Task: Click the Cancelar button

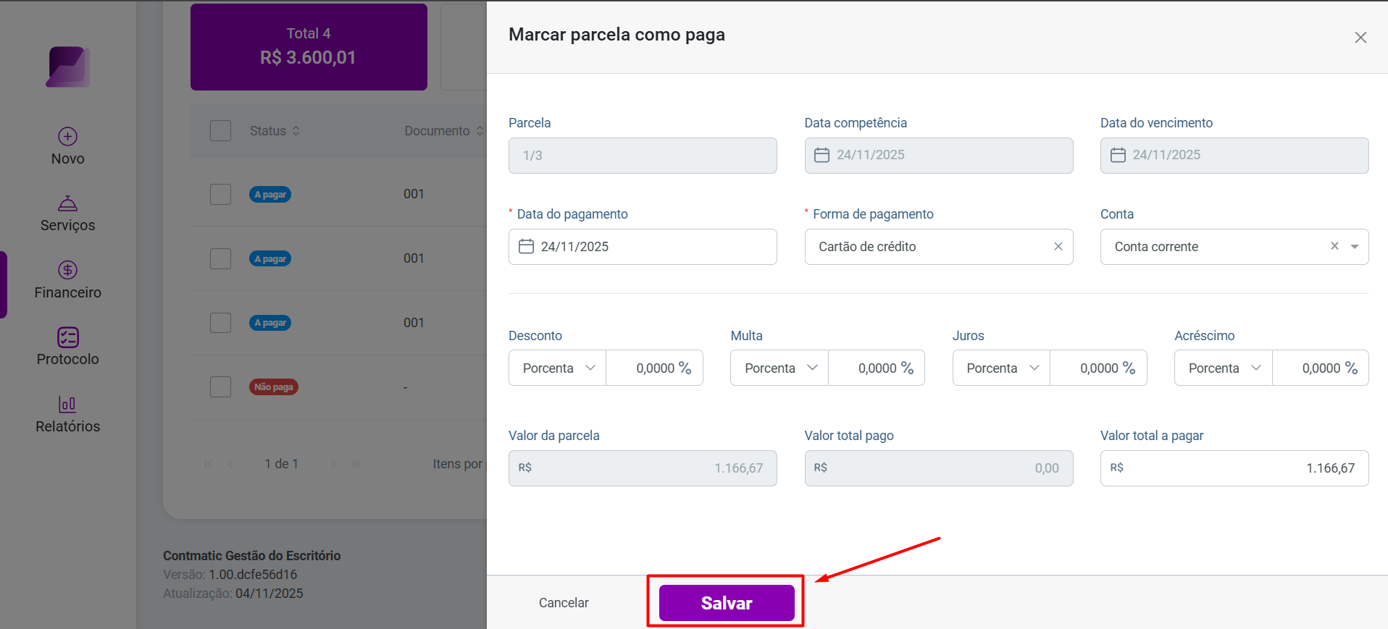Action: pos(564,603)
